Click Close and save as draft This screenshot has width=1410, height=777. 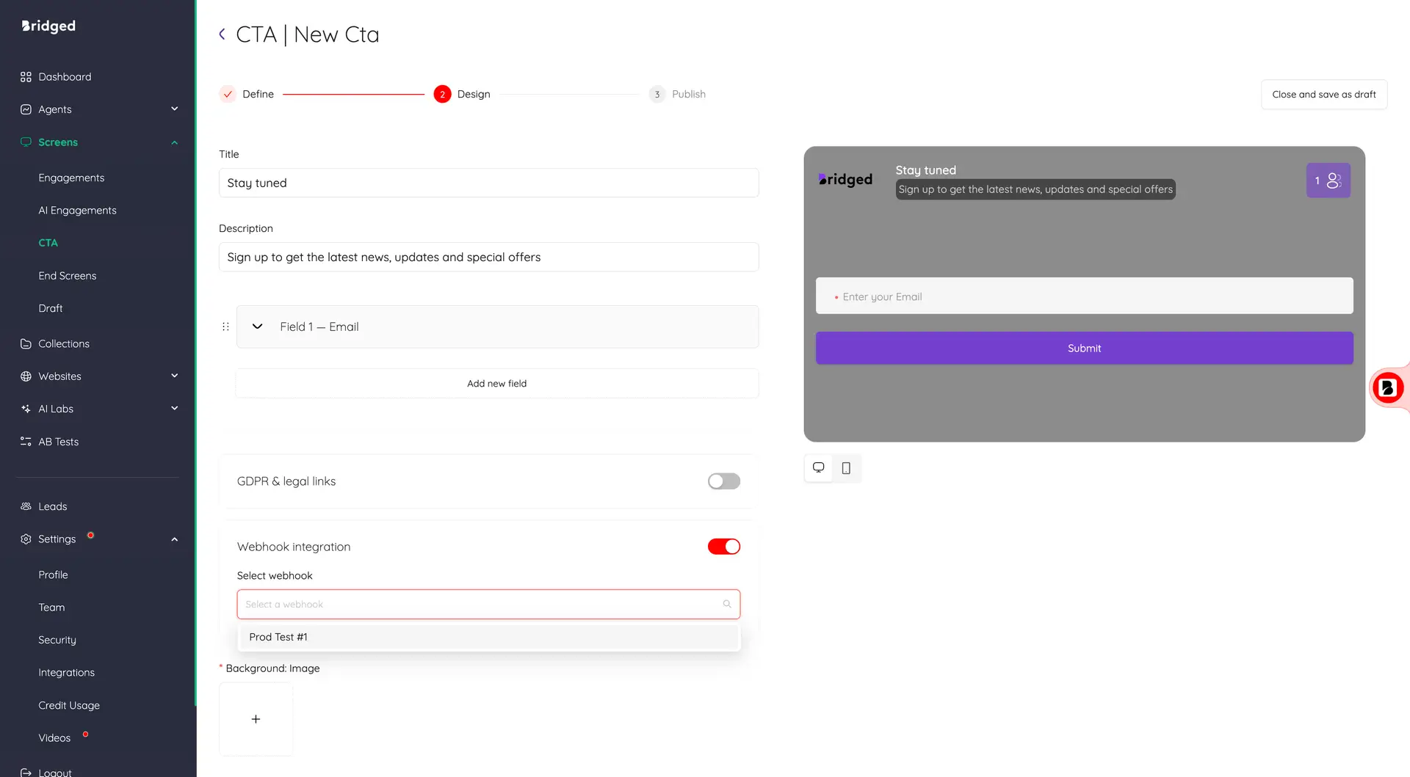[1323, 94]
